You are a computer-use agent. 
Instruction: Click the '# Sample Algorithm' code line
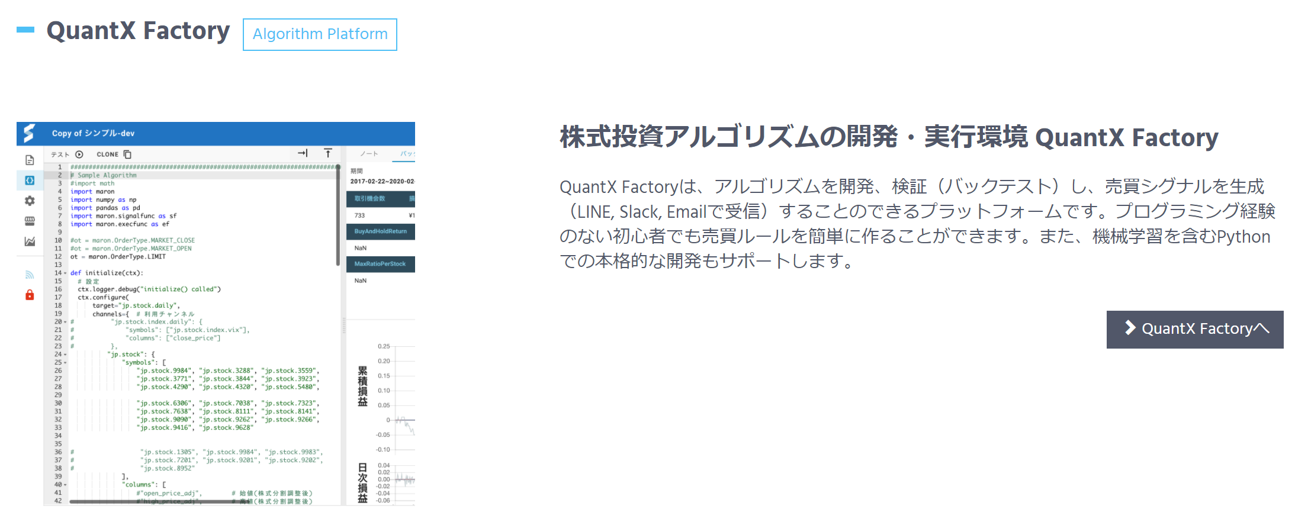click(x=104, y=175)
